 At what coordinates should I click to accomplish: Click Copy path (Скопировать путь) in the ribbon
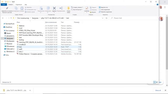click(x=30, y=10)
